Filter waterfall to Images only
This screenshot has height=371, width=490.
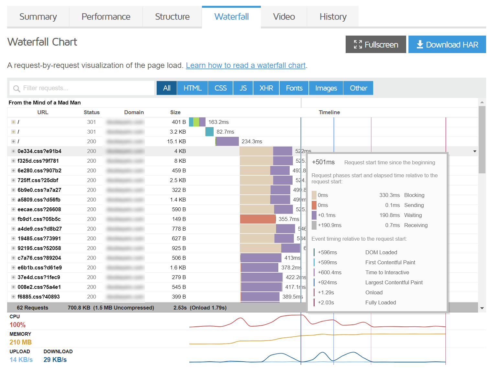(326, 88)
